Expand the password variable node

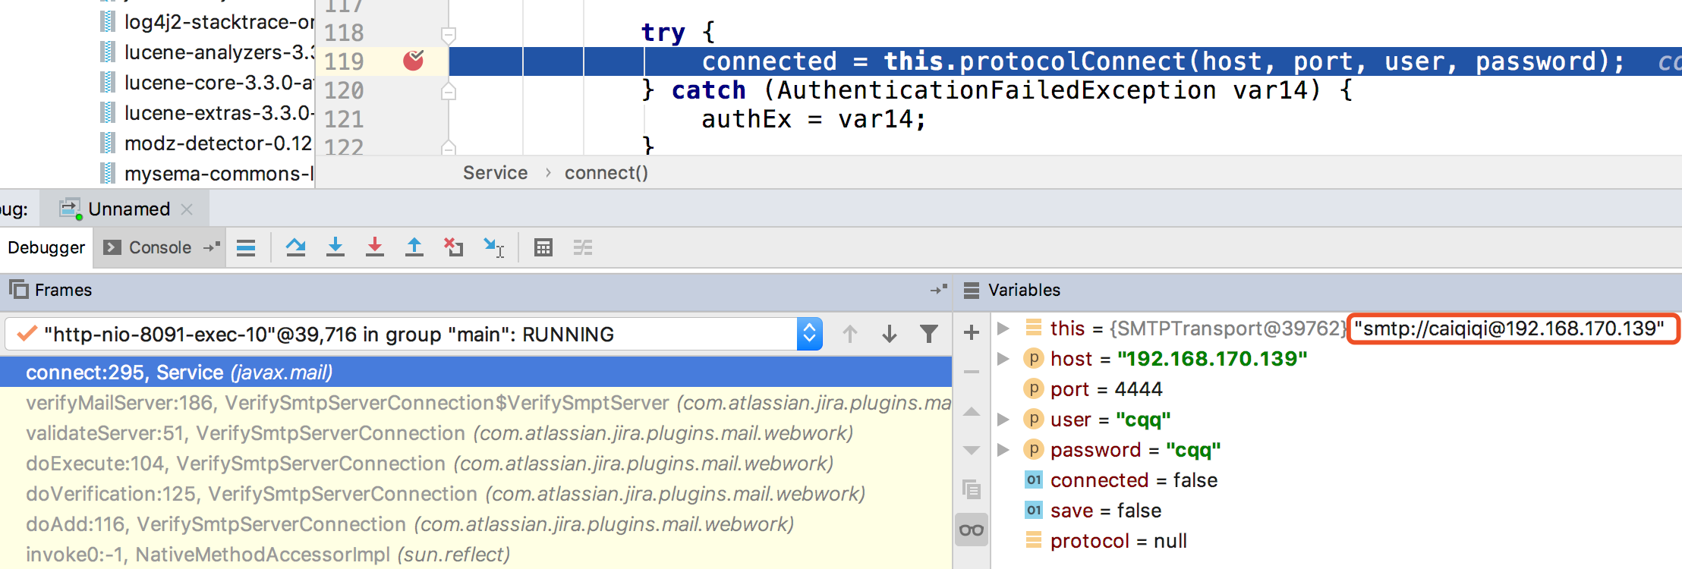[1003, 450]
